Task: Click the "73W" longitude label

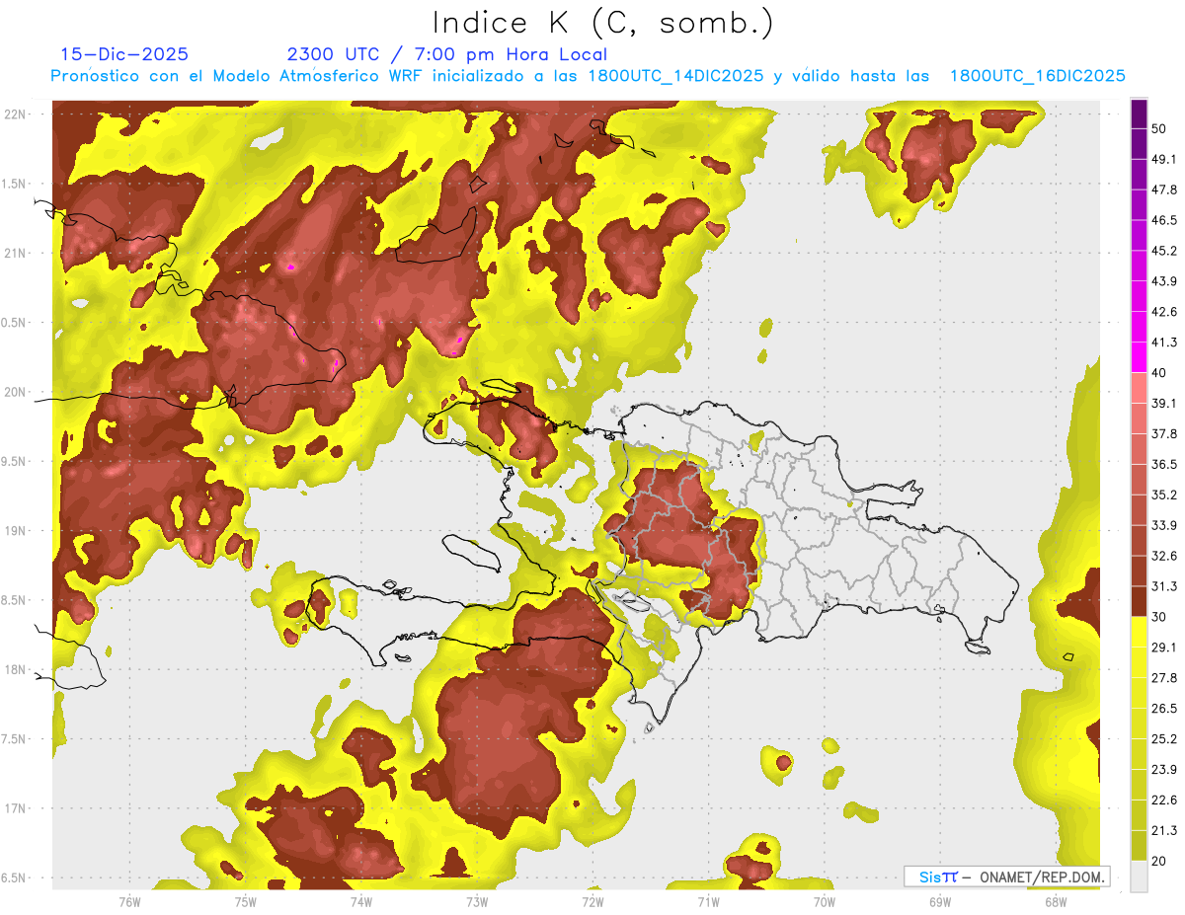Action: (x=476, y=902)
